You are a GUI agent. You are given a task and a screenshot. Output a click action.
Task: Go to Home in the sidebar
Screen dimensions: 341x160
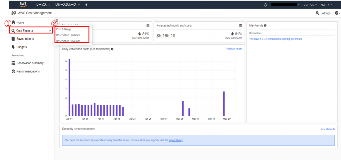(x=18, y=22)
